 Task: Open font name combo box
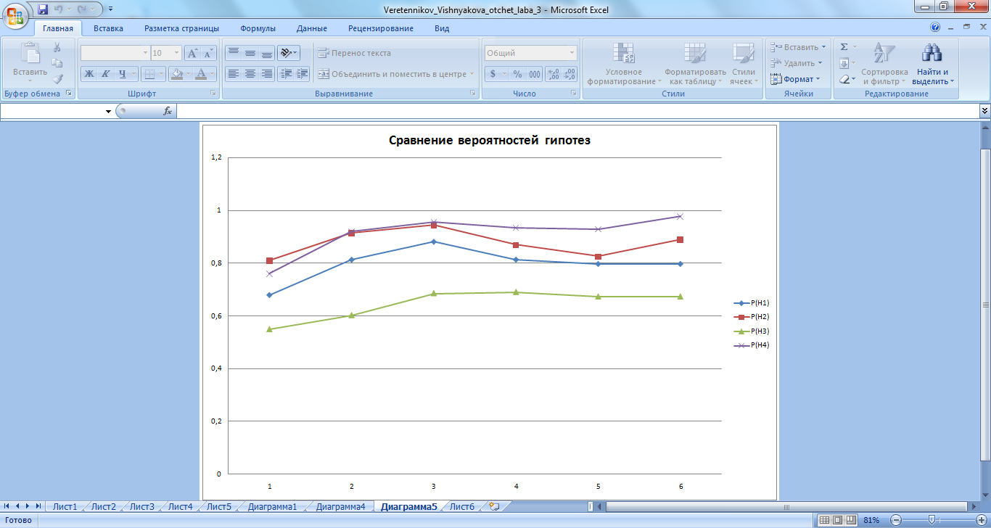tap(115, 53)
